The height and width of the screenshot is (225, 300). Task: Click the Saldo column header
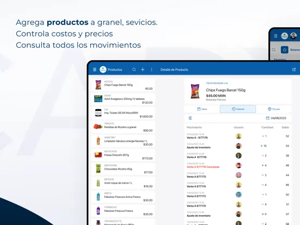[285, 127]
